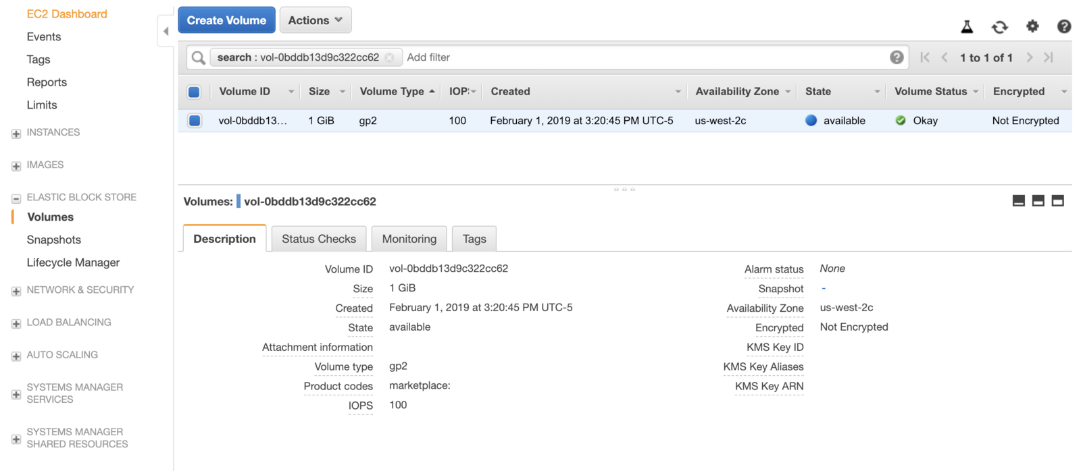Open Availability Zone column filter arrow
1081x471 pixels.
pos(788,92)
